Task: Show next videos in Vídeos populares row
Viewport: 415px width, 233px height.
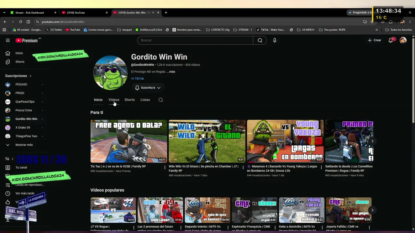Action: [x=372, y=210]
